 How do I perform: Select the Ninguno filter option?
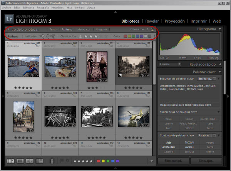[x=101, y=30]
